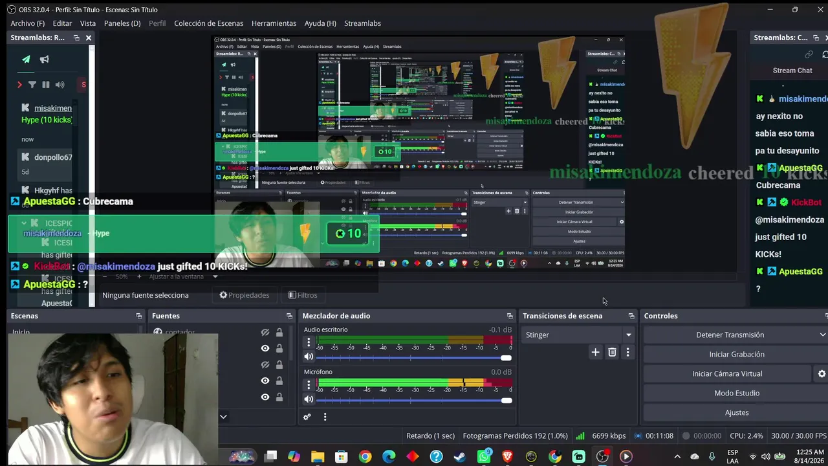
Task: Open the Editar menu
Action: point(62,23)
